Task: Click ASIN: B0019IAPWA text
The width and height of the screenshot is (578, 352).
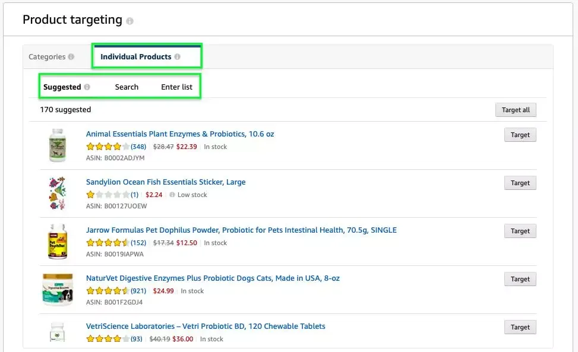Action: point(115,254)
